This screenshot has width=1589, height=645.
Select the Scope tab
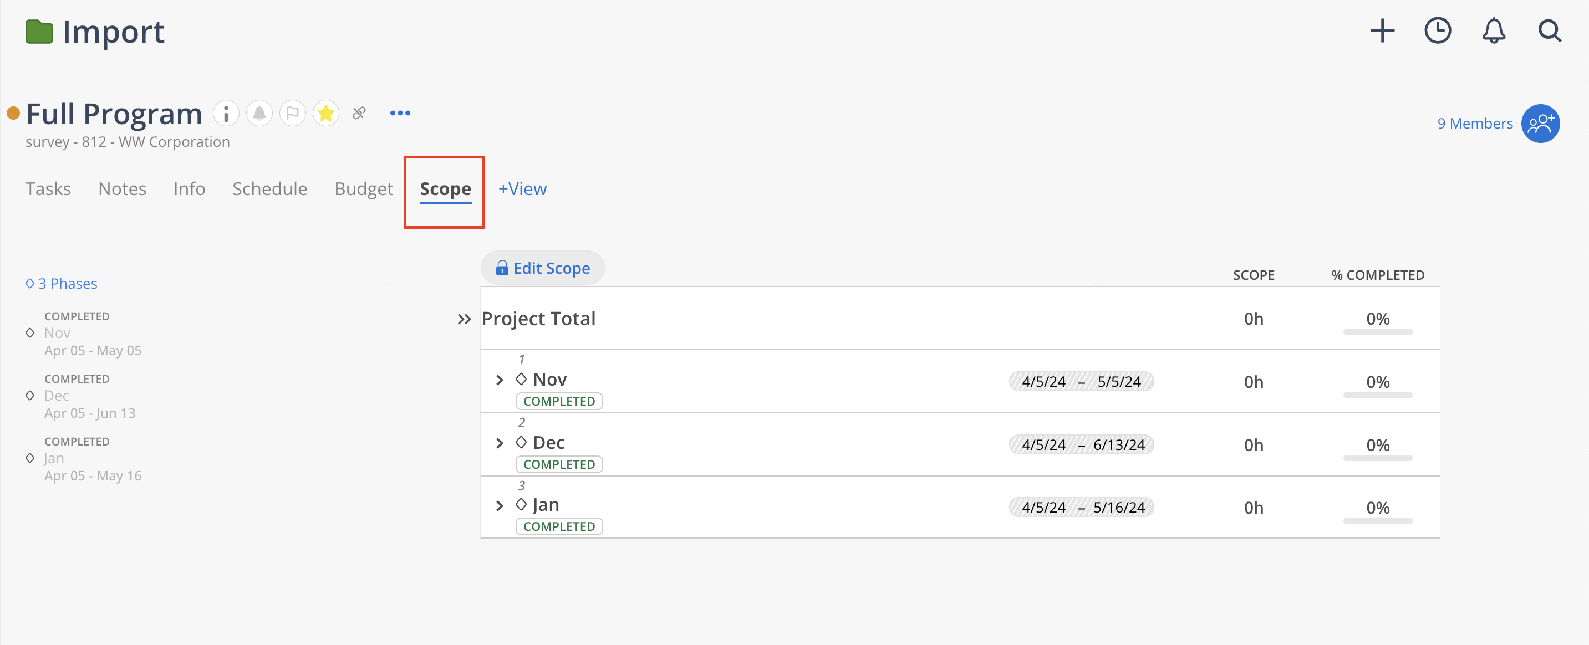coord(445,189)
